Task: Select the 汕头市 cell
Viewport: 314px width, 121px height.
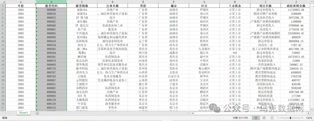Action: 173,45
